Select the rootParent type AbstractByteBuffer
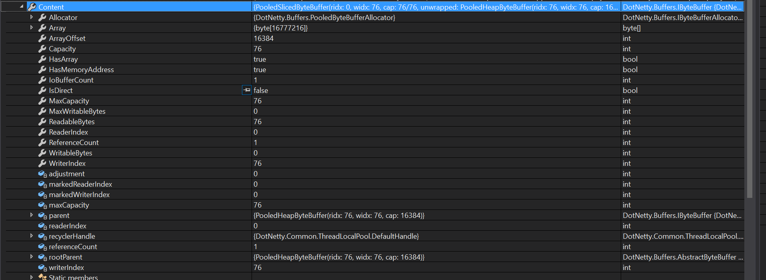This screenshot has width=766, height=280. coord(683,257)
